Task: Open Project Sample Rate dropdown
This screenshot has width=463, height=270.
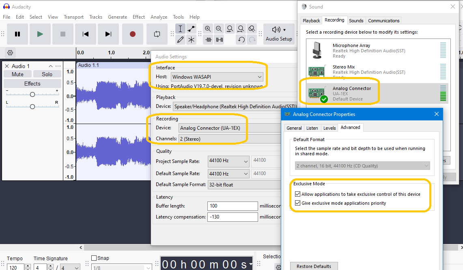Action: tap(228, 161)
